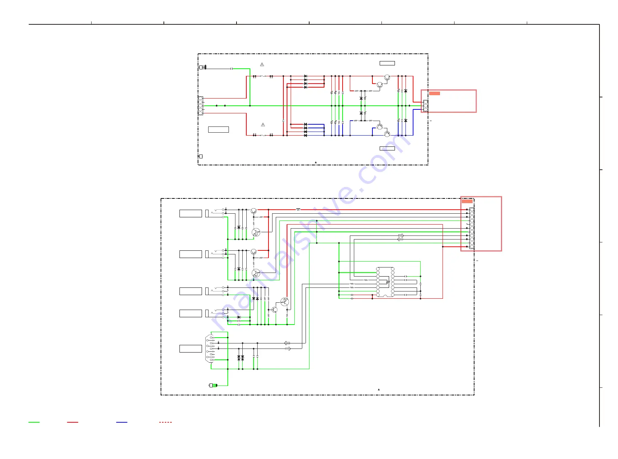
Task: Click the blank label box below the lower transistor pair
Action: (387, 148)
